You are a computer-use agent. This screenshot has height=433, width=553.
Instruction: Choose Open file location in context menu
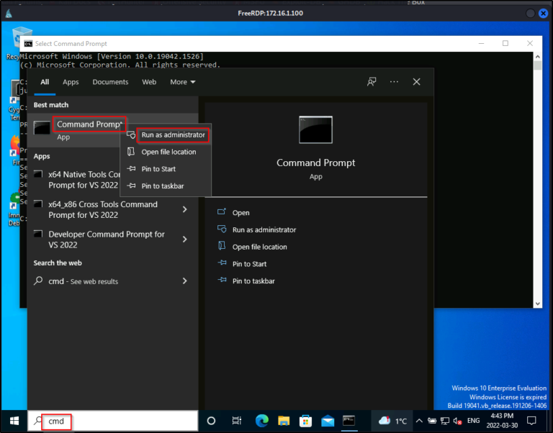[168, 152]
